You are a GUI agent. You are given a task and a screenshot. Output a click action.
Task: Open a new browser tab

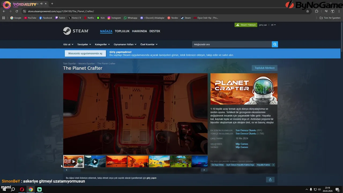[x=52, y=3]
